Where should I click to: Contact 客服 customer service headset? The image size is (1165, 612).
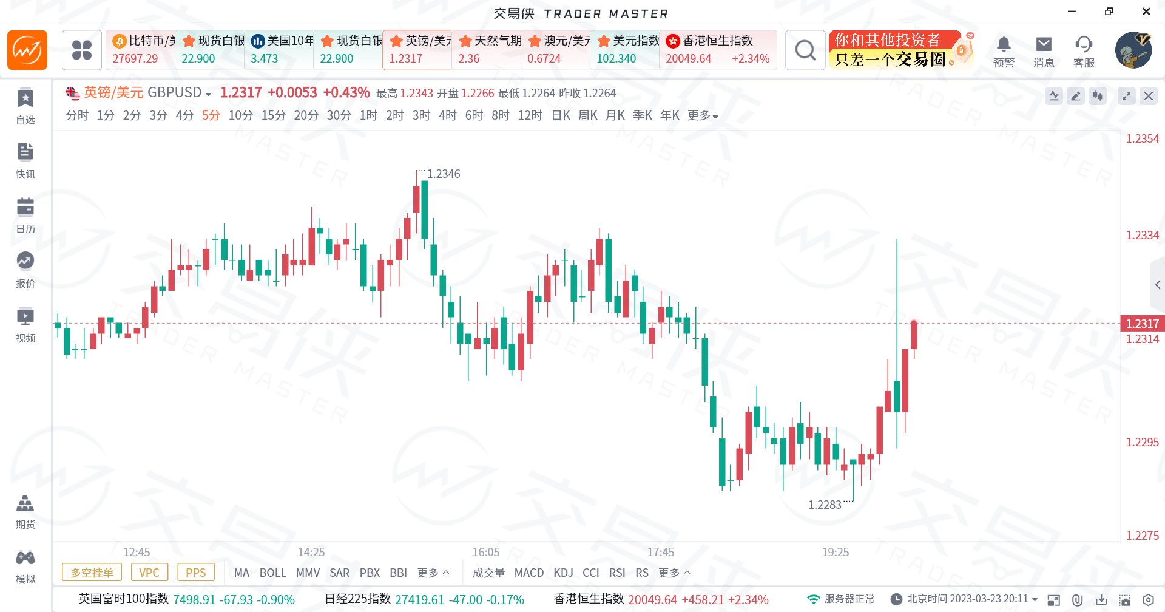[x=1084, y=51]
